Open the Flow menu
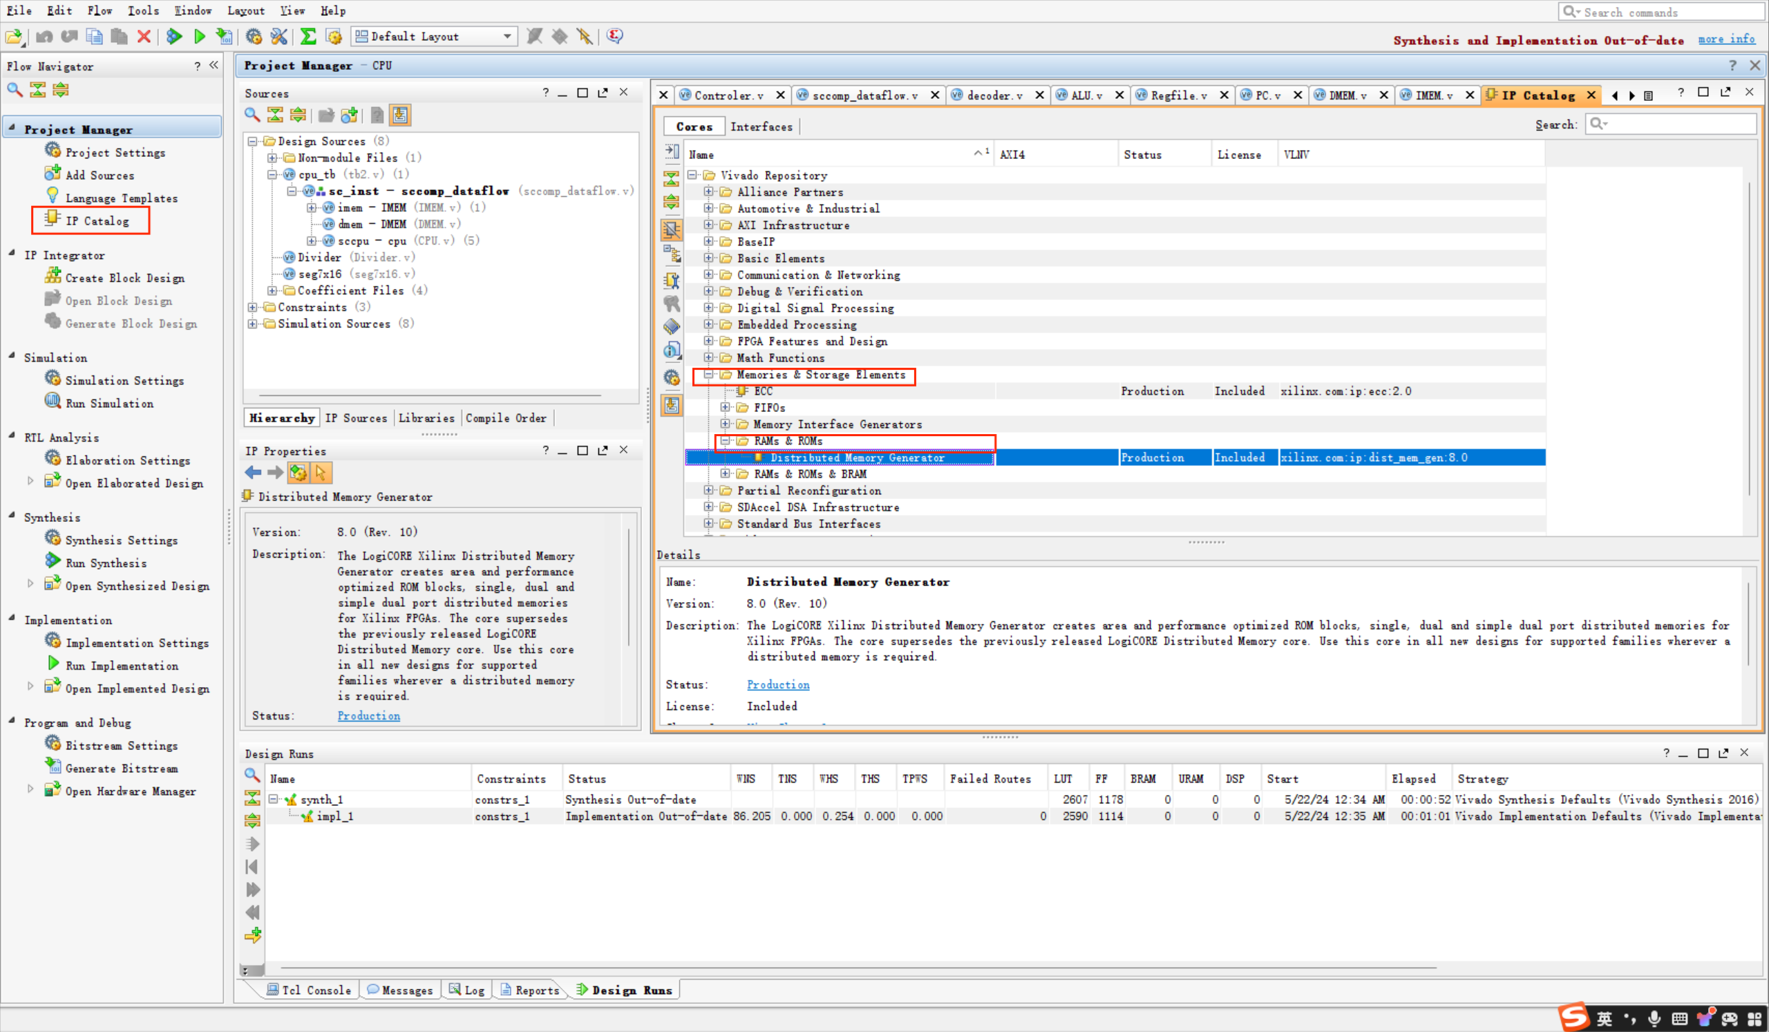 99,10
